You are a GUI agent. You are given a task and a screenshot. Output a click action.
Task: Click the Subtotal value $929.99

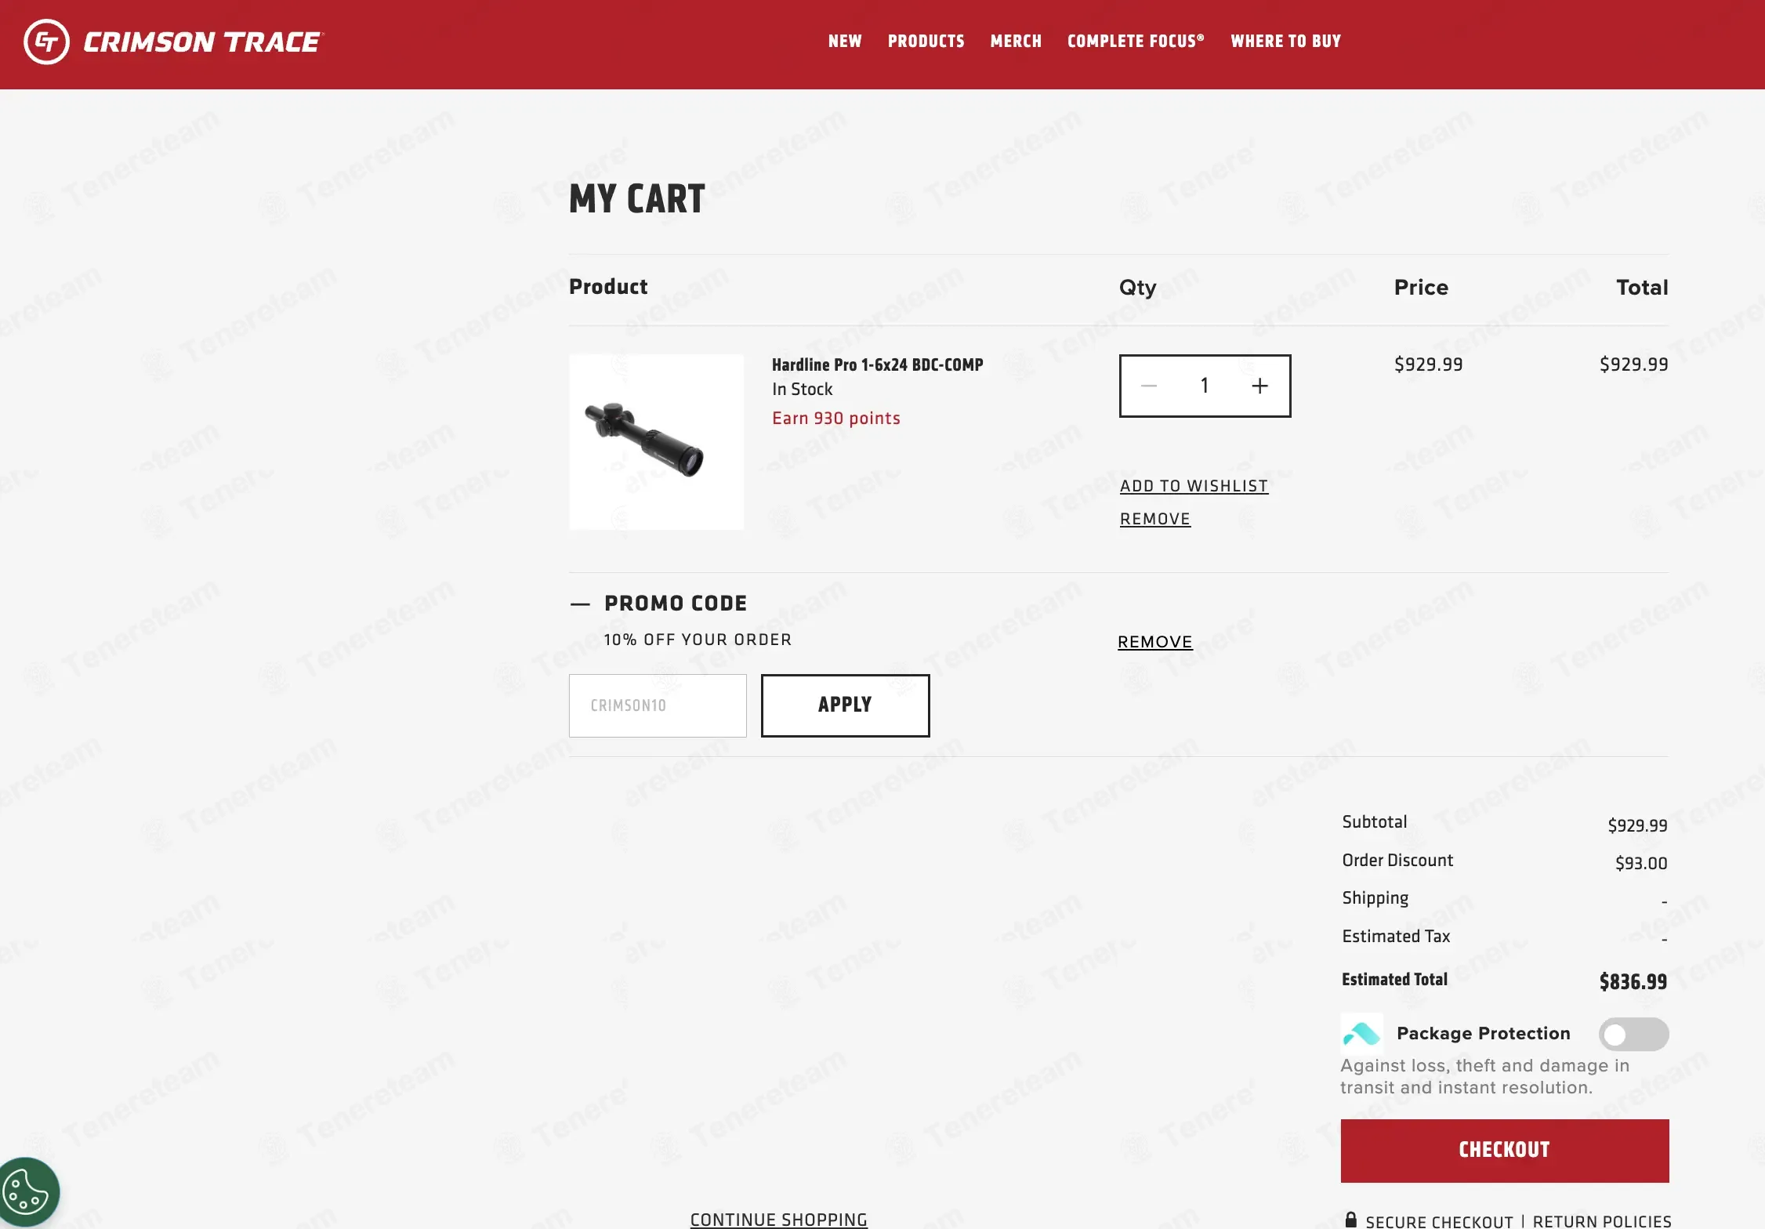pos(1638,825)
